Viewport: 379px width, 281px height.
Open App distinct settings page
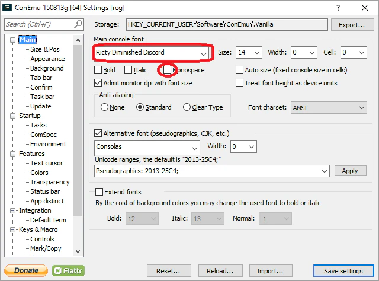click(x=47, y=201)
